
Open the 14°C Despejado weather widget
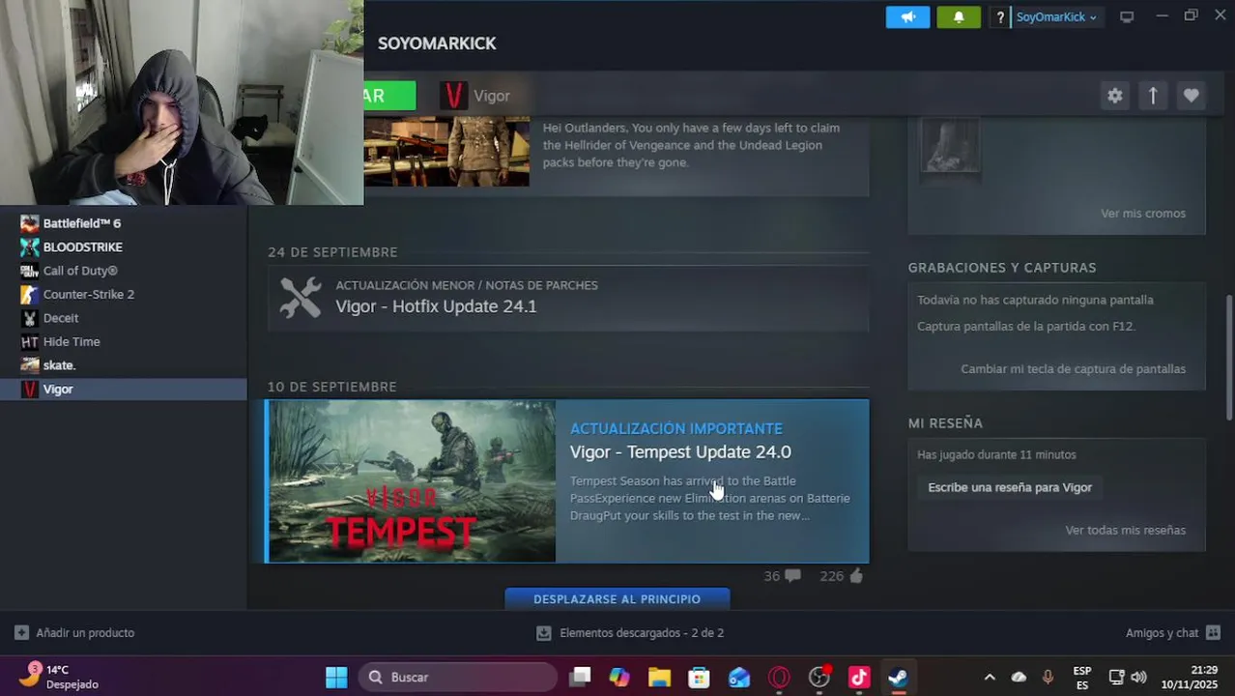tap(60, 677)
